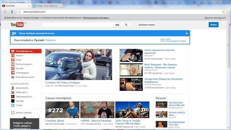Screen dimensions: 231x130
Task: Dismiss the blue language notification banner
Action: click(187, 34)
